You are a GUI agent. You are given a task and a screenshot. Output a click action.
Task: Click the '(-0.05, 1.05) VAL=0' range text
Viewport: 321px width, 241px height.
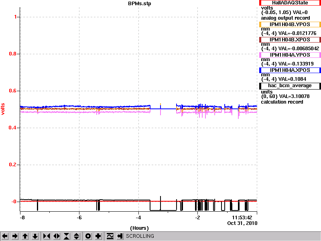tap(284, 12)
